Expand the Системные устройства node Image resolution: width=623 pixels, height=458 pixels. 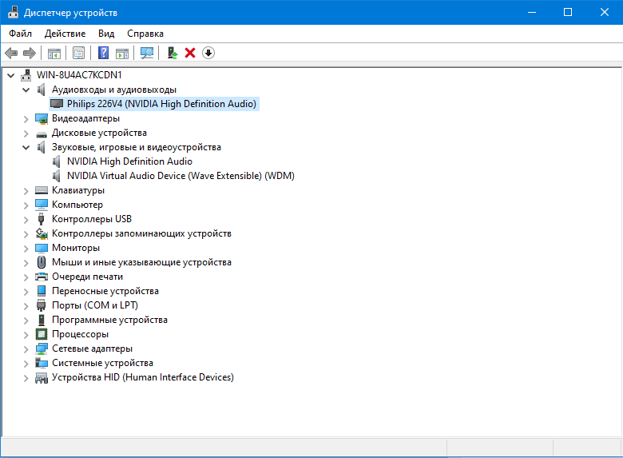tap(26, 364)
